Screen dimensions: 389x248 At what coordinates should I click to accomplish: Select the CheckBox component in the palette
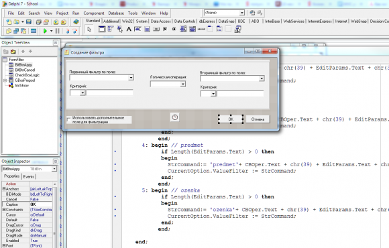pos(165,29)
